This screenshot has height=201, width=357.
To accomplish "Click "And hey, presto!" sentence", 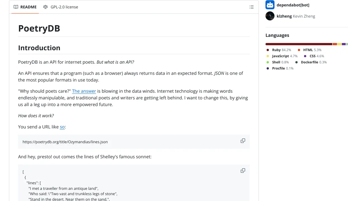I will [x=85, y=157].
